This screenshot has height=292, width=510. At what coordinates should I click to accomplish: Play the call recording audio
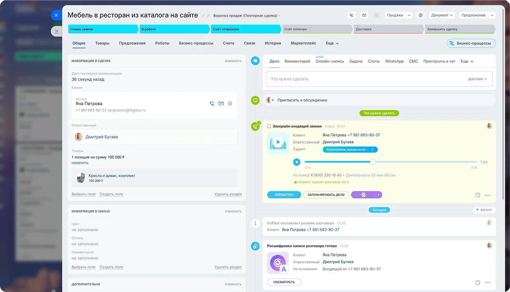(297, 162)
